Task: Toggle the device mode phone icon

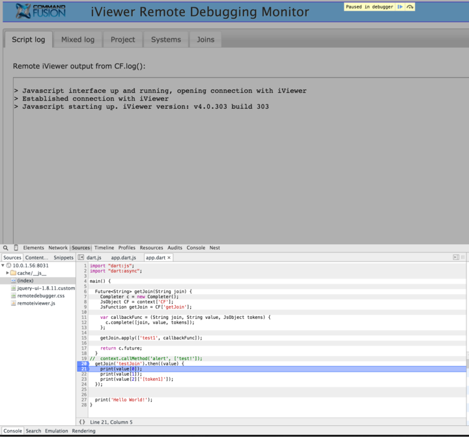Action: [16, 248]
